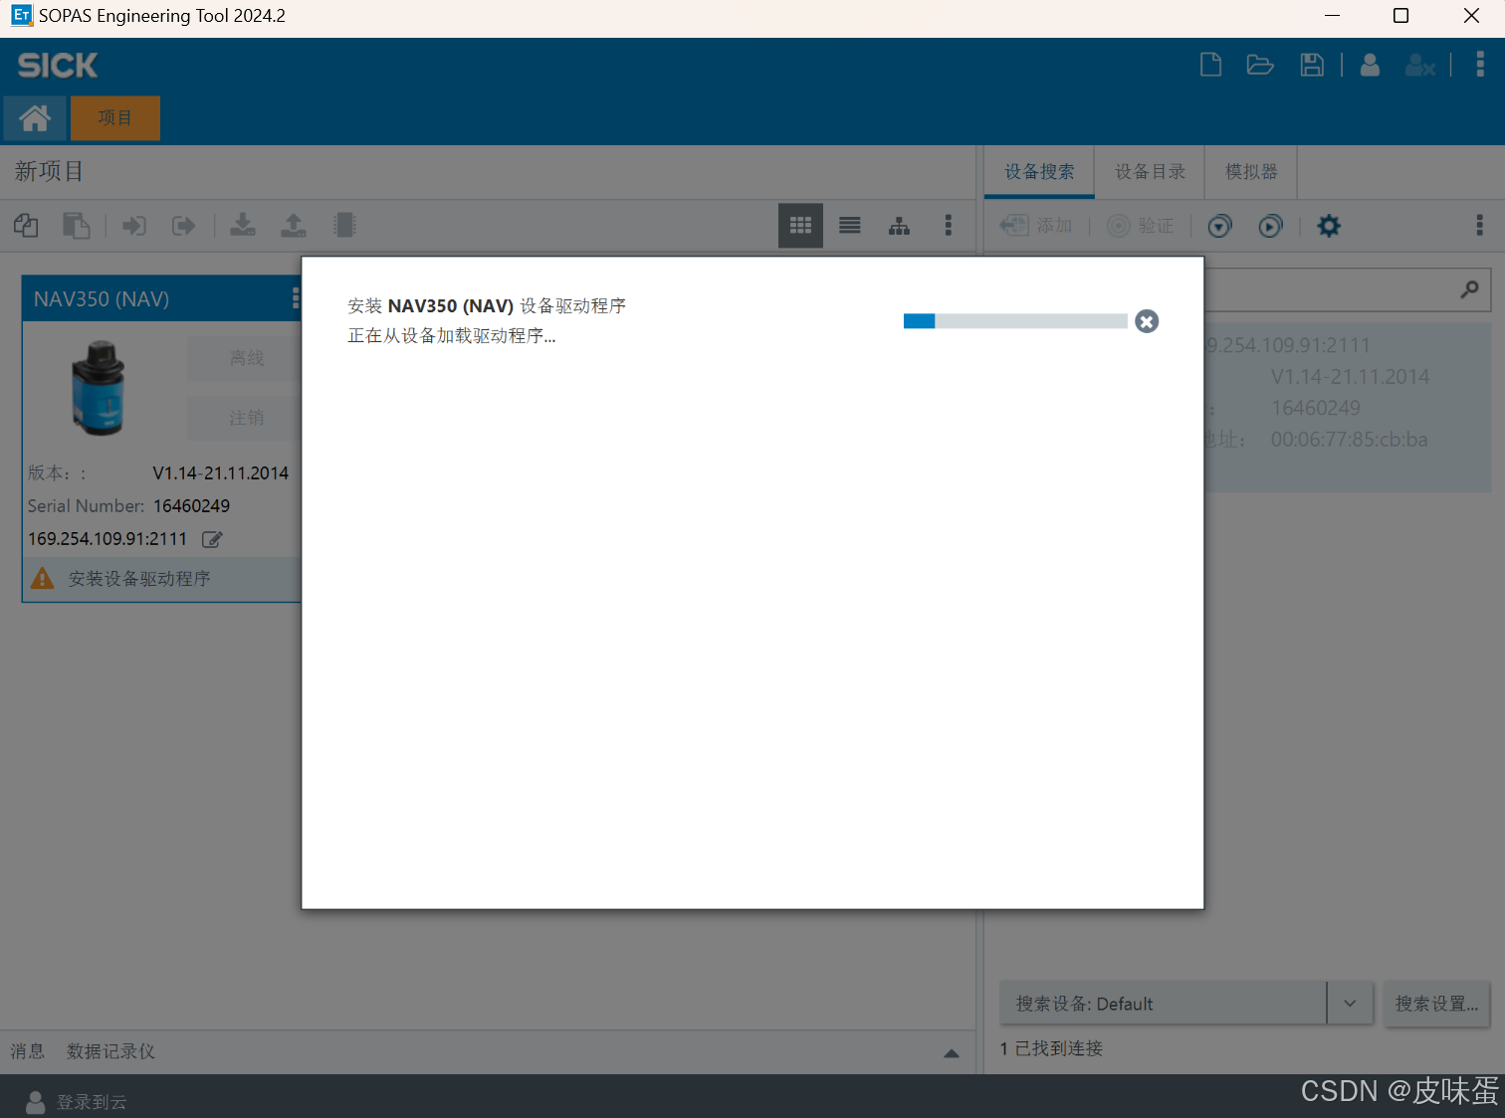The height and width of the screenshot is (1118, 1505).
Task: Click the NAV350 device thumbnail image
Action: click(99, 388)
